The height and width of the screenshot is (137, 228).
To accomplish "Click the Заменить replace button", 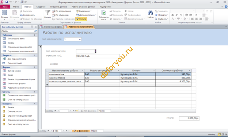I will point(161,11).
